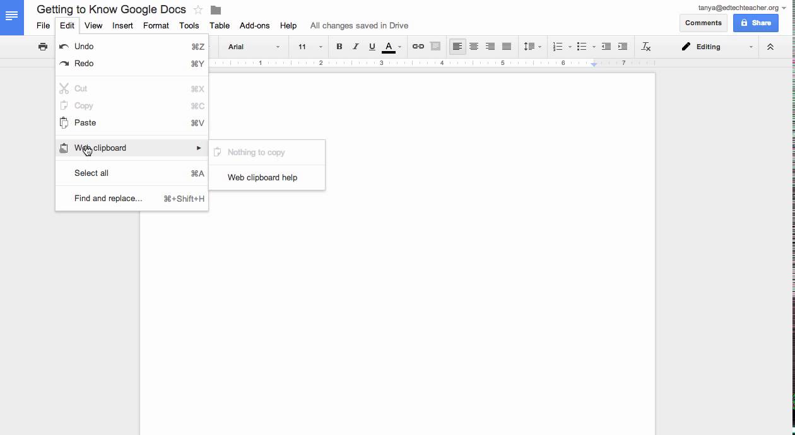This screenshot has width=795, height=435.
Task: Click Web clipboard help in the submenu
Action: [267, 178]
